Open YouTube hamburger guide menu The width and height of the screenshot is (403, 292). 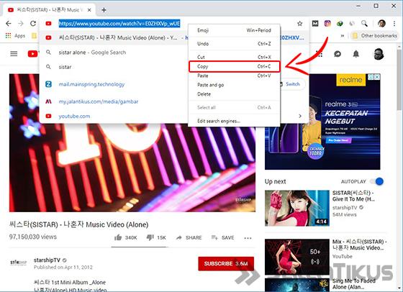coord(14,54)
